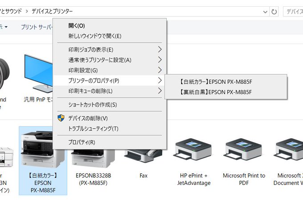Viewport: 303px width, 200px height.
Task: Select the white multifunction printer icon
Action: (x=6, y=157)
